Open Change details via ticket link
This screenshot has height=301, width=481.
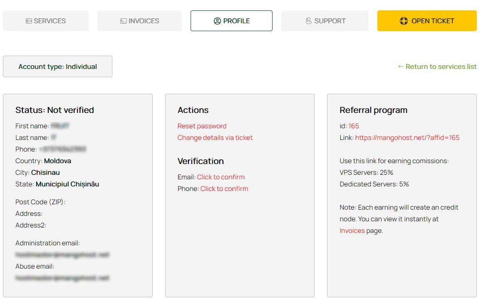pos(215,137)
